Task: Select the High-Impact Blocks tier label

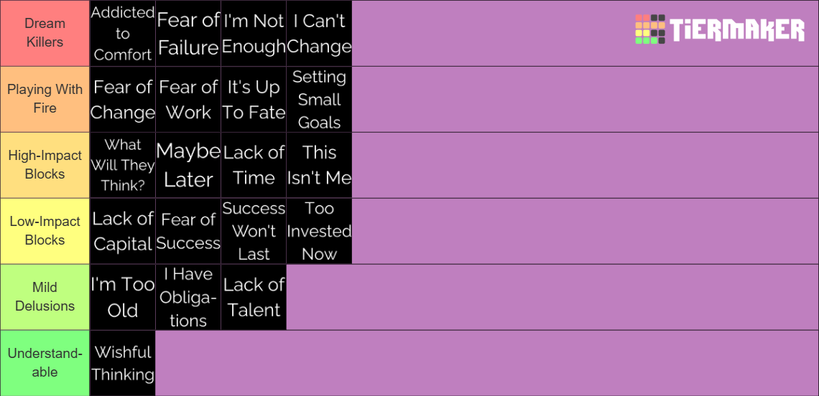Action: coord(45,165)
